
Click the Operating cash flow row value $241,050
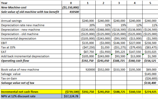pyautogui.click(x=103, y=61)
